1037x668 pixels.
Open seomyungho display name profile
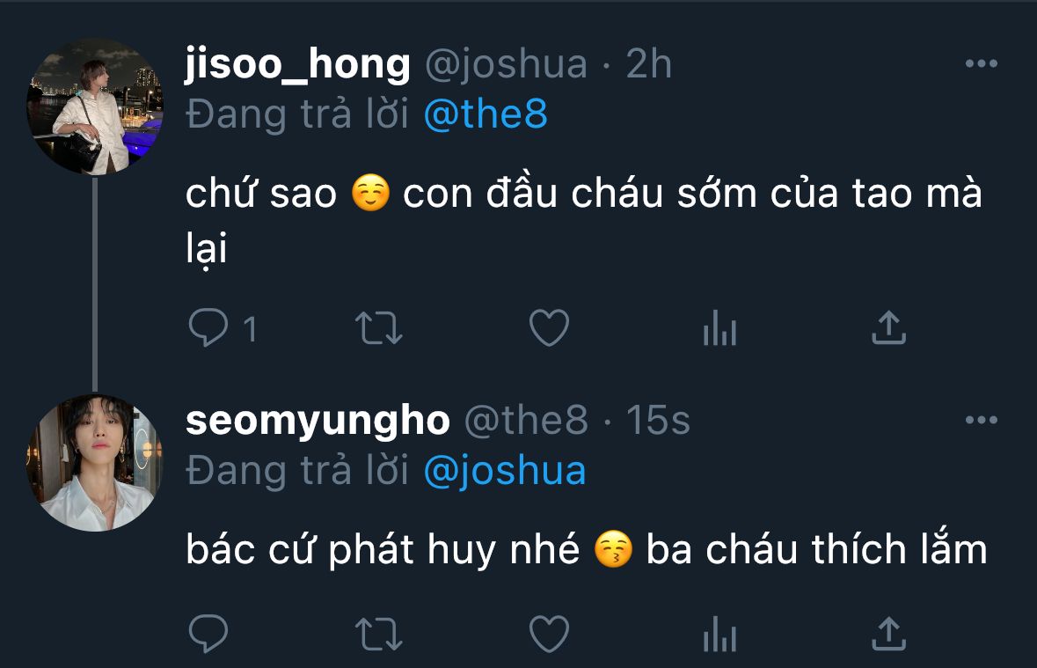(x=318, y=421)
